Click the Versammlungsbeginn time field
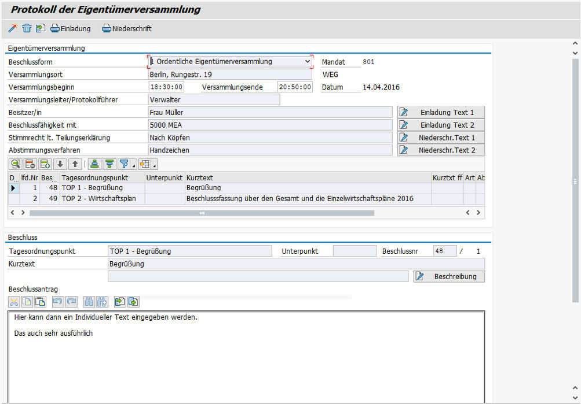The height and width of the screenshot is (404, 581). point(166,87)
